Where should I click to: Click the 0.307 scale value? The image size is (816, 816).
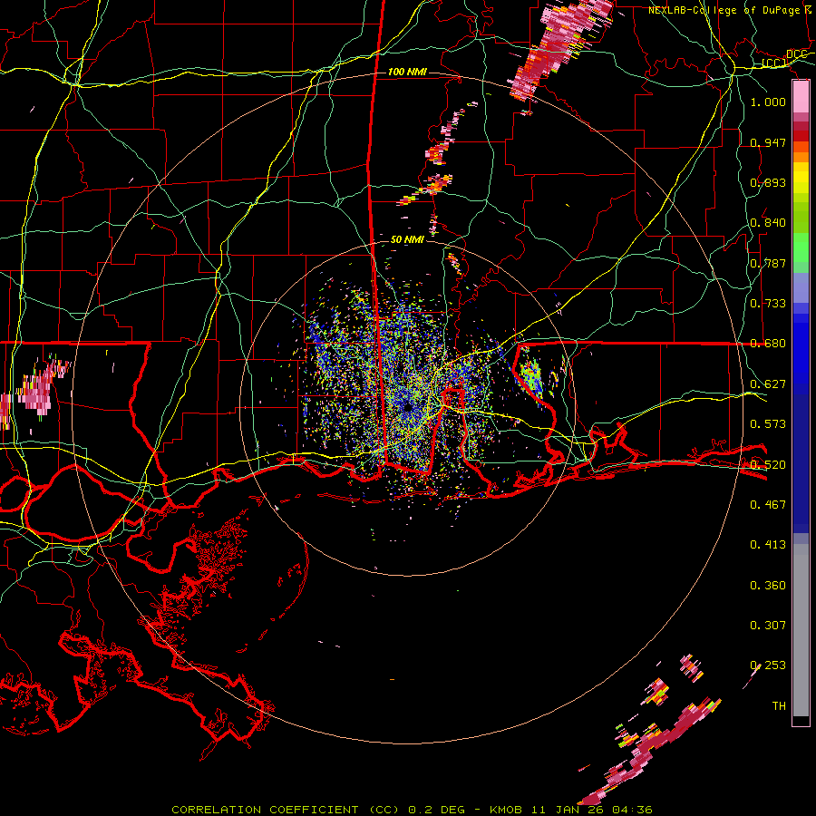point(768,626)
